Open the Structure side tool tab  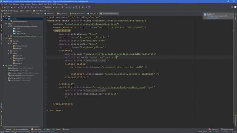[1, 39]
